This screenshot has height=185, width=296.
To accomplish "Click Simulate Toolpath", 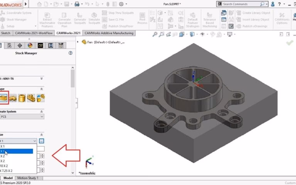I will (x=94, y=18).
